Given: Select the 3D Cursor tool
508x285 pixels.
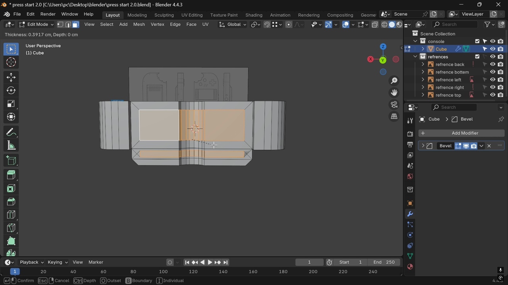Looking at the screenshot, I should 11,62.
